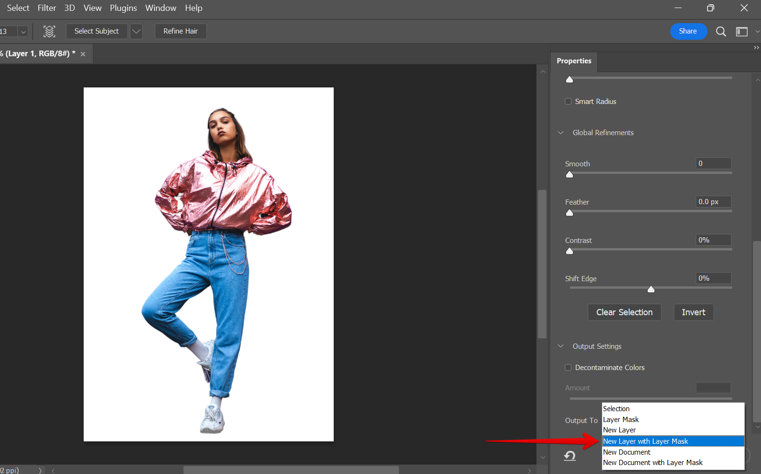Viewport: 761px width, 474px height.
Task: Open the brush size dropdown arrow
Action: pos(23,32)
